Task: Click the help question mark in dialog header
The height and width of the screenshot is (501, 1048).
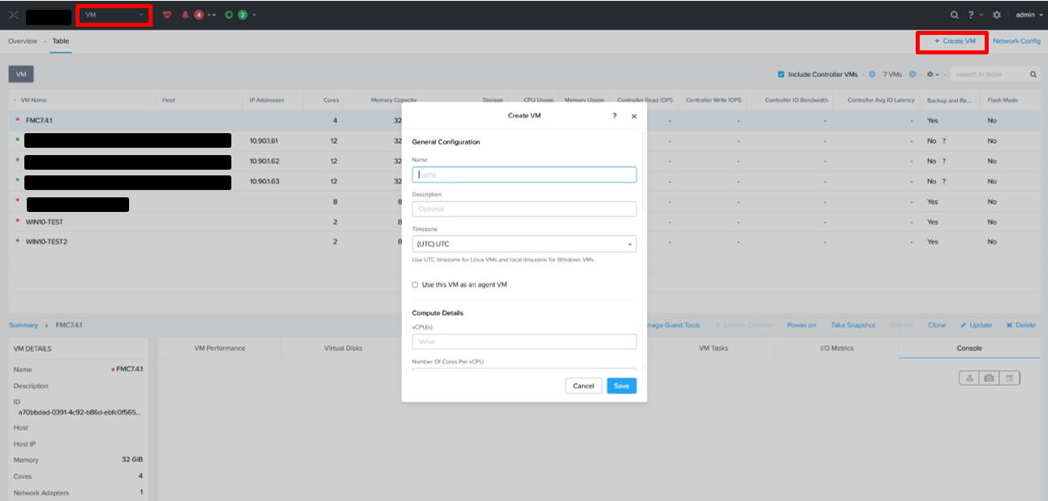Action: click(x=614, y=116)
